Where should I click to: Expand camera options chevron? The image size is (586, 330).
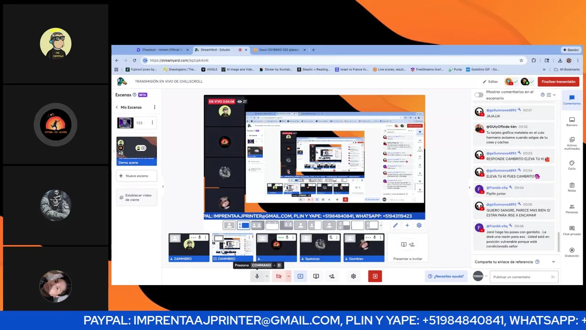click(x=288, y=276)
